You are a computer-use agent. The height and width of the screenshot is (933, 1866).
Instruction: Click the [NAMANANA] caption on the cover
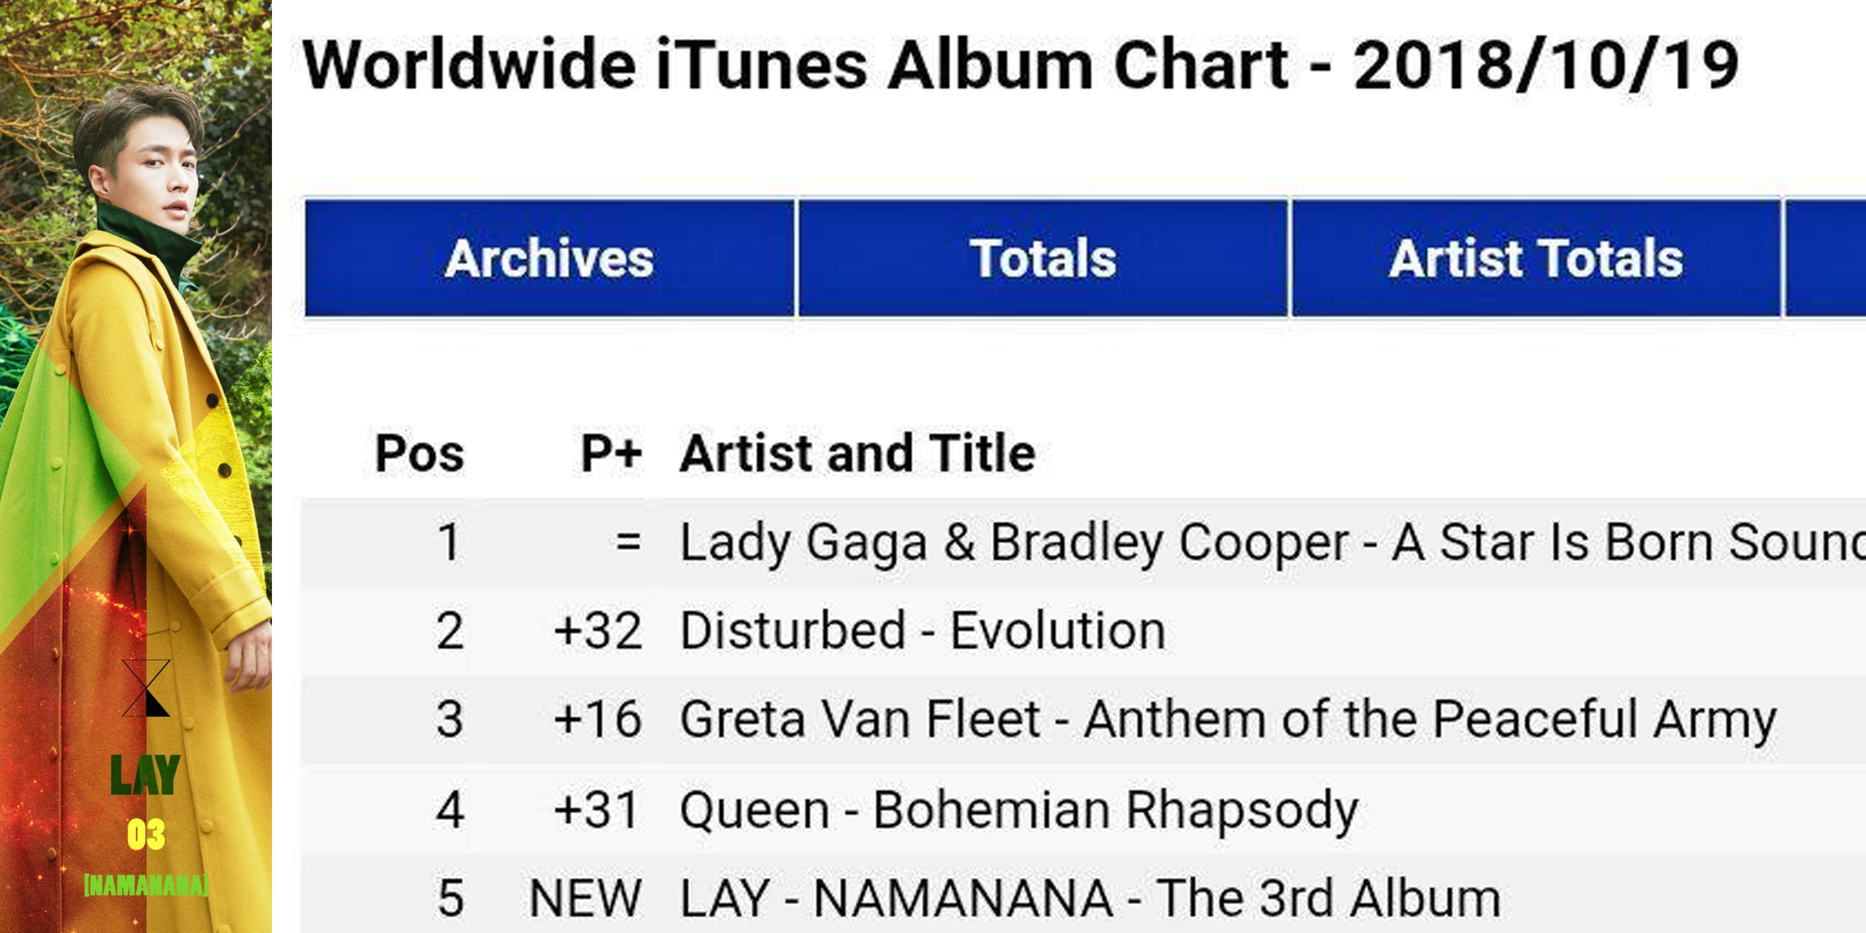point(146,885)
